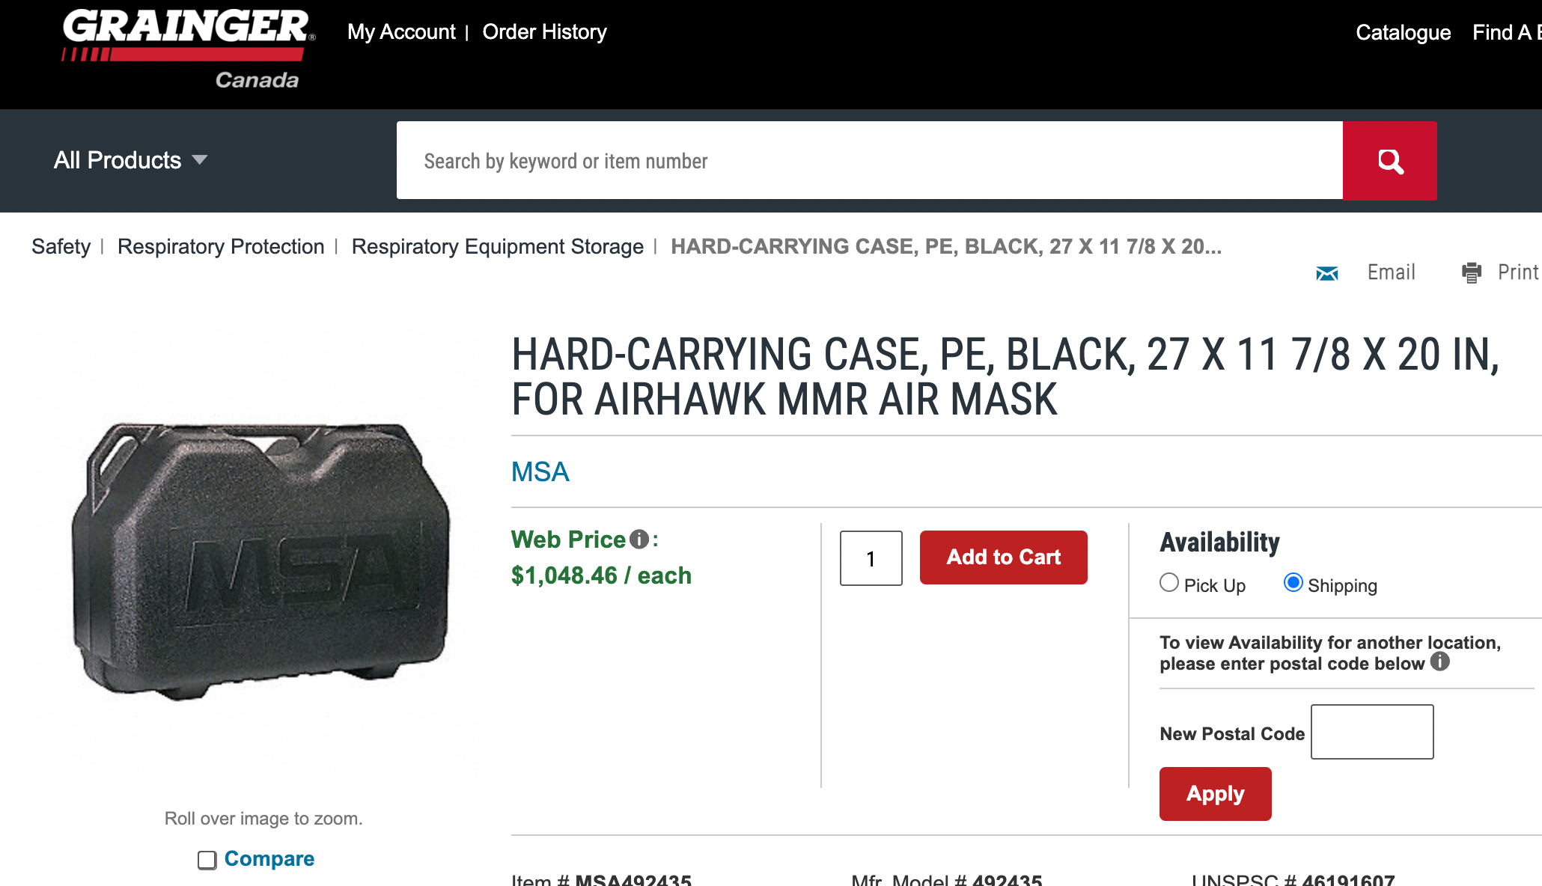
Task: Select the Pick Up radio option
Action: point(1169,582)
